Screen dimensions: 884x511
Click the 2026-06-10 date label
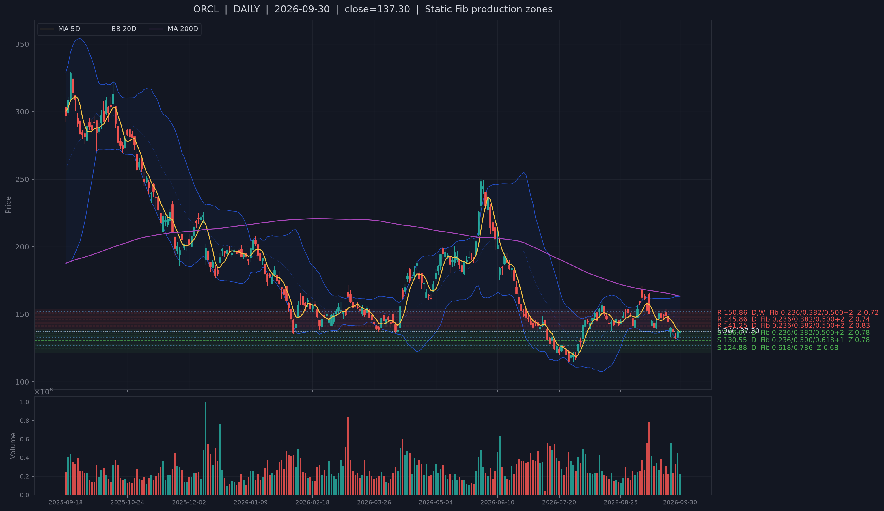click(497, 502)
